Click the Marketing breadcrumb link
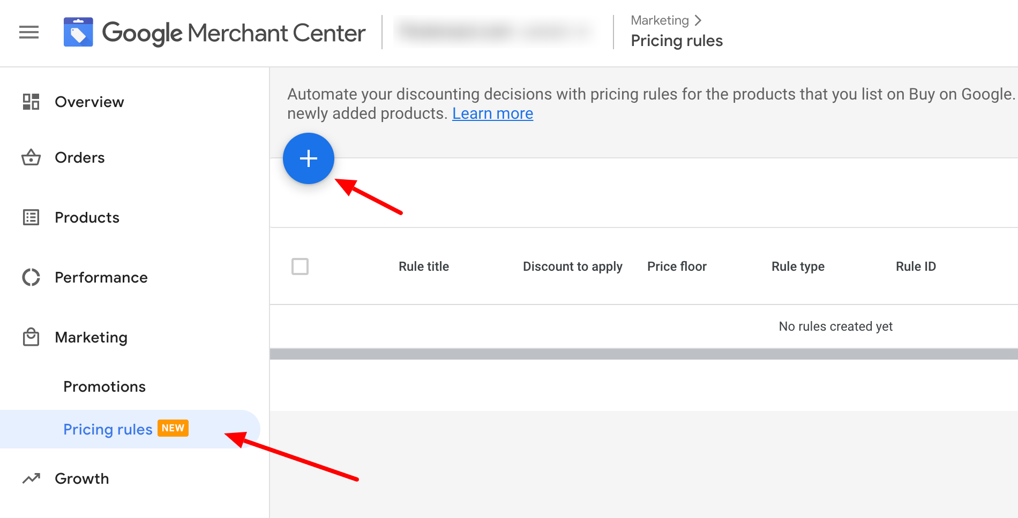 tap(660, 20)
